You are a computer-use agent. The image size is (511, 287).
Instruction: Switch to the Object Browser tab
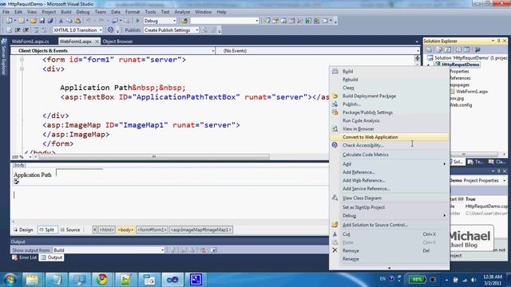(x=117, y=41)
